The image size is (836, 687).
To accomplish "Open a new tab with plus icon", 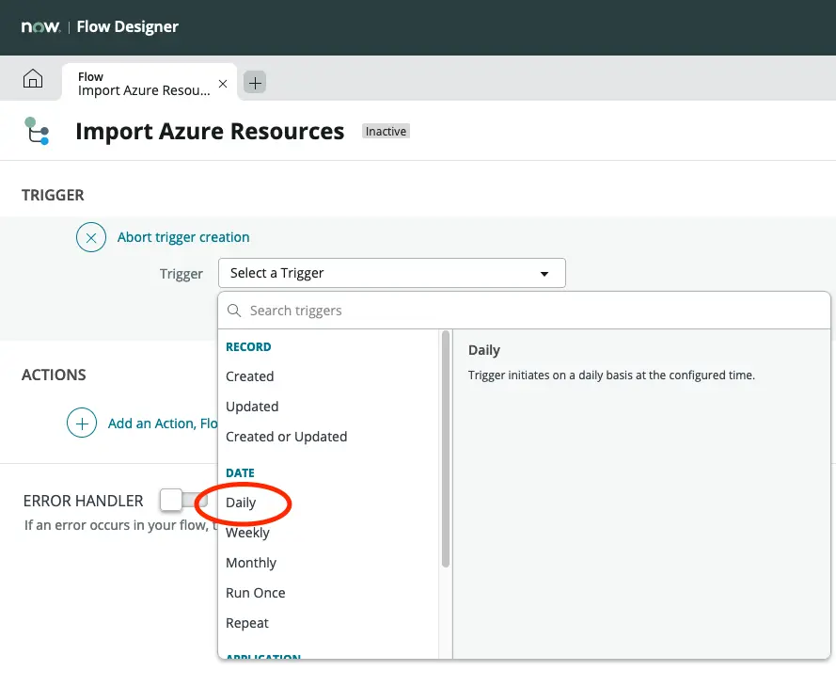I will pyautogui.click(x=255, y=83).
